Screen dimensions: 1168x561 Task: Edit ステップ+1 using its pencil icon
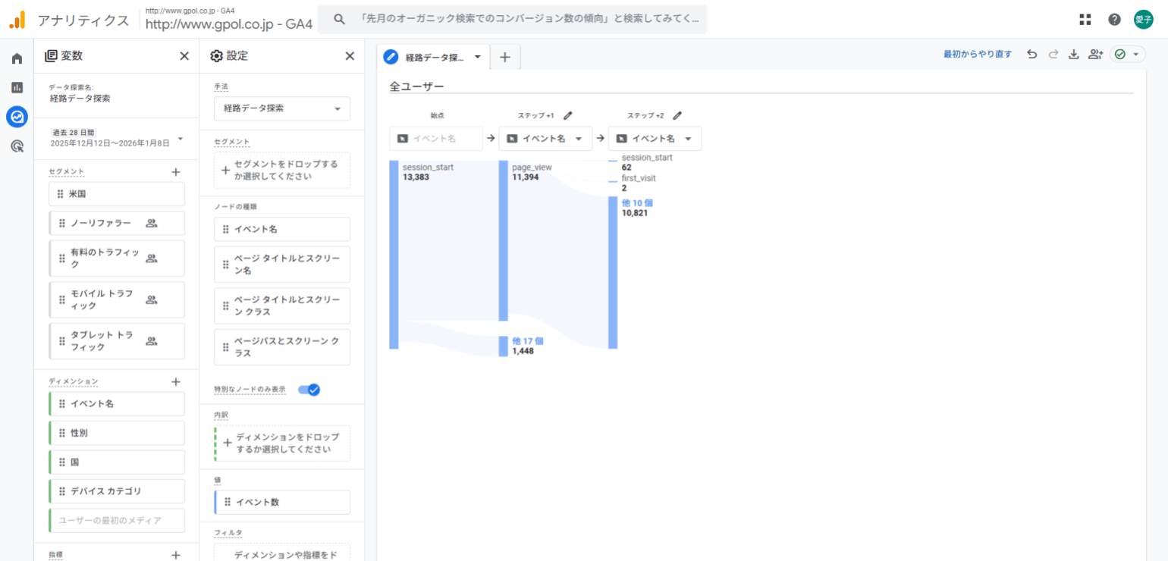(568, 114)
